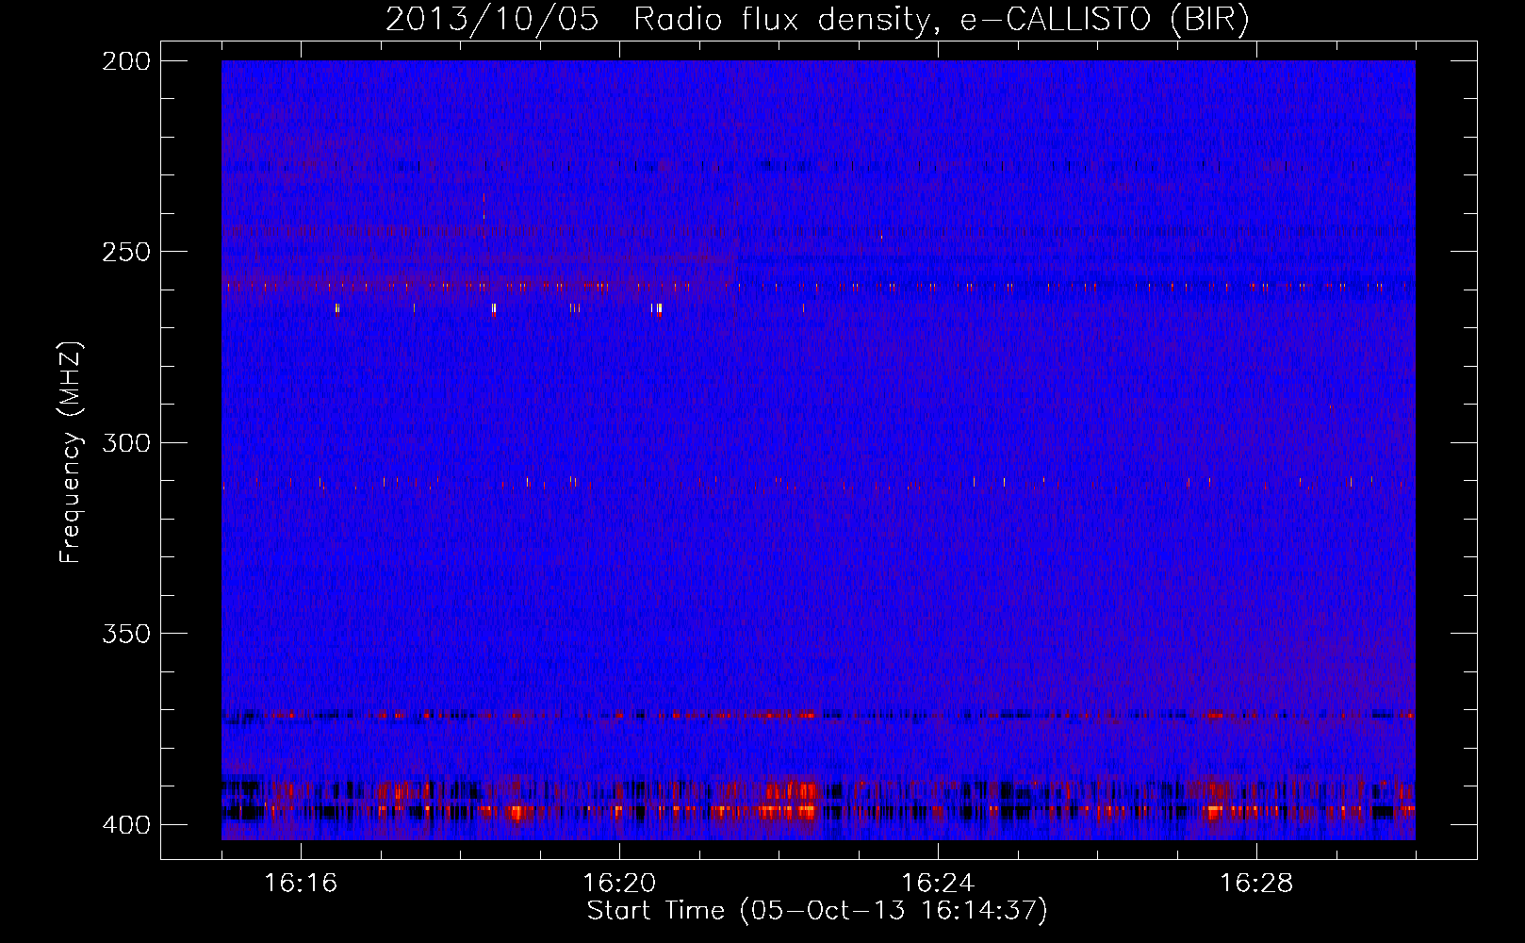Click the 350 frequency tick label

[x=126, y=634]
